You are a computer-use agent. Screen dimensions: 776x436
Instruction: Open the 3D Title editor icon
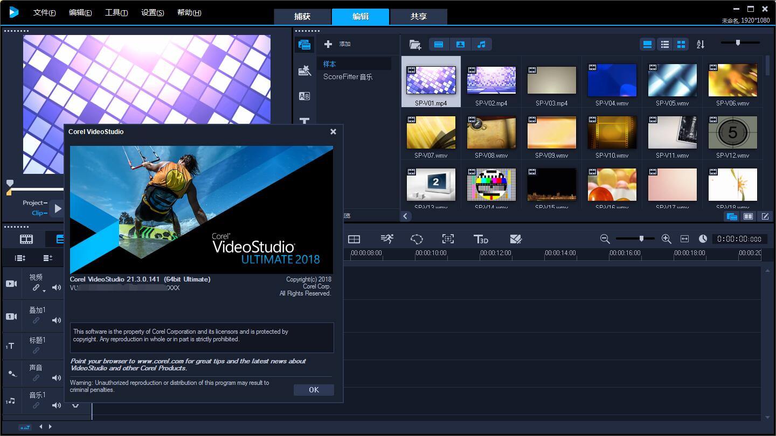(481, 239)
